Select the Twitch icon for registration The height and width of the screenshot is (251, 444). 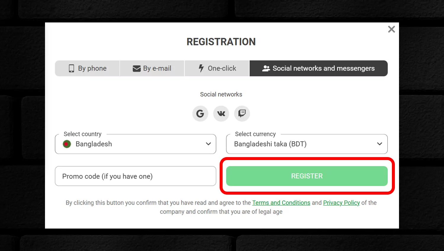coord(242,113)
